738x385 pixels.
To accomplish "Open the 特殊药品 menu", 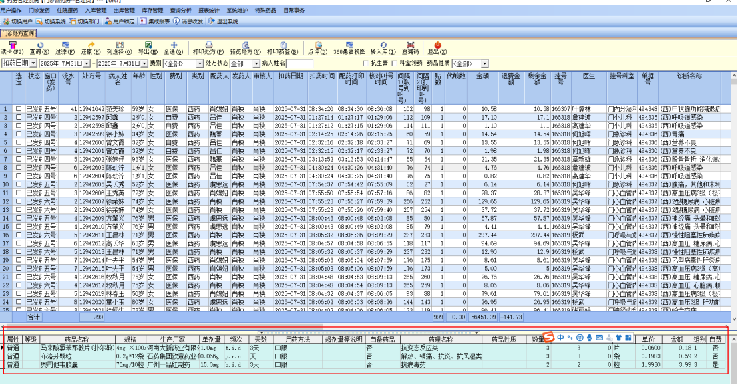I will [266, 10].
